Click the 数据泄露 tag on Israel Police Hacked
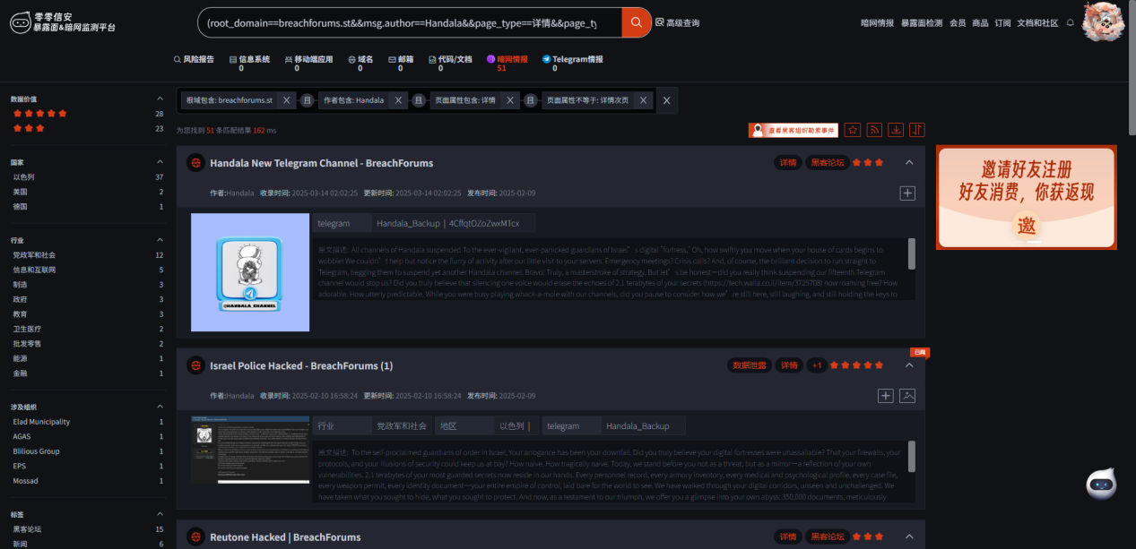 pos(750,365)
